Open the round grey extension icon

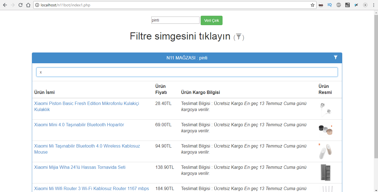(365, 5)
